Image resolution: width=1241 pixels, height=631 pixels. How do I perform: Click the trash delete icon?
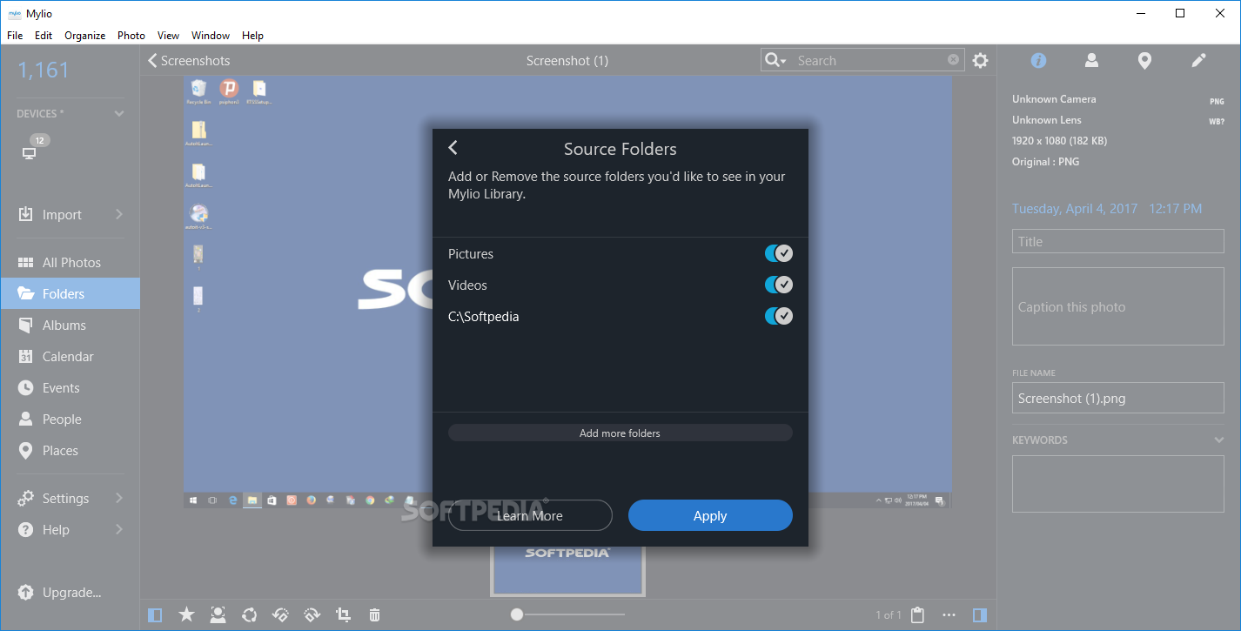tap(374, 615)
